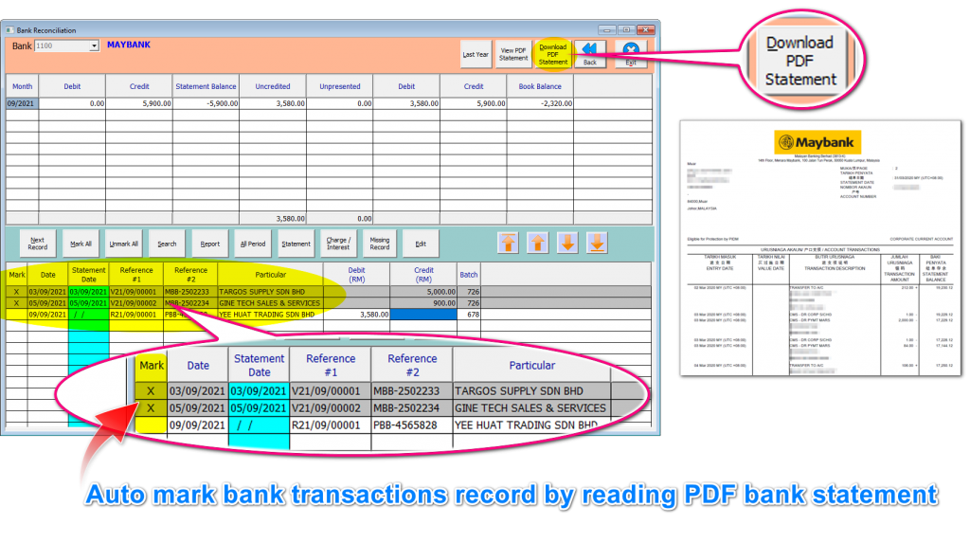The height and width of the screenshot is (542, 970).
Task: Click the Credit (RM) column header
Action: coord(423,275)
